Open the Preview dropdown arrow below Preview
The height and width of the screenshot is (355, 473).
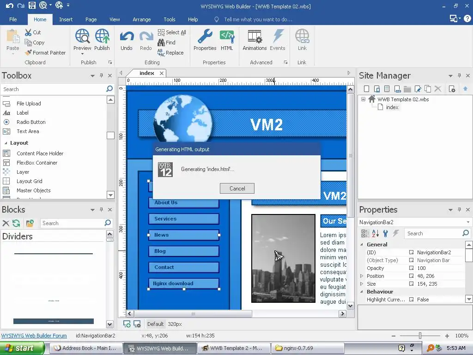click(x=82, y=54)
